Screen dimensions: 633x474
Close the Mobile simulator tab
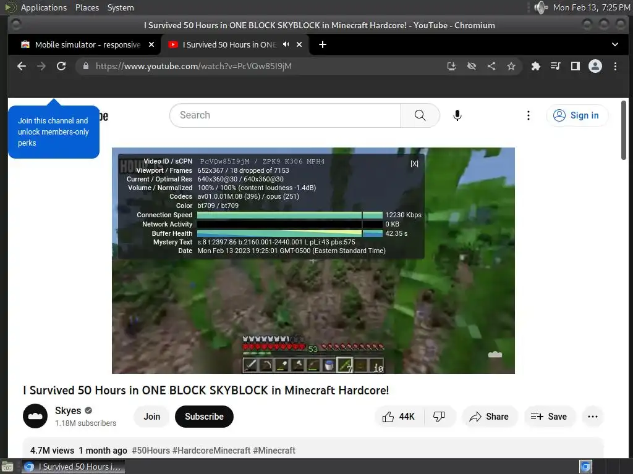coord(151,44)
